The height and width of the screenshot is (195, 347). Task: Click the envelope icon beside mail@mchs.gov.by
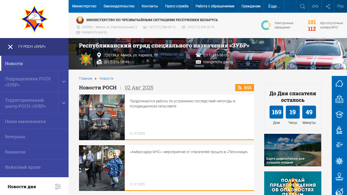(x=78, y=32)
